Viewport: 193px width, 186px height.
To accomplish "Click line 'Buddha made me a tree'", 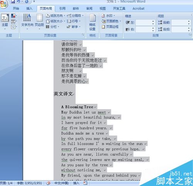I will (83, 134).
